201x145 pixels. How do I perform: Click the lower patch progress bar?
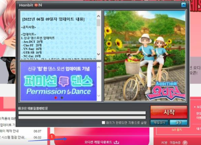pos(82,117)
